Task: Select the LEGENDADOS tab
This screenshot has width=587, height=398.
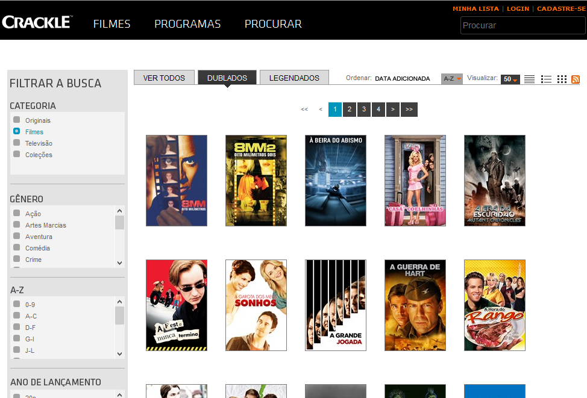Action: click(x=294, y=78)
